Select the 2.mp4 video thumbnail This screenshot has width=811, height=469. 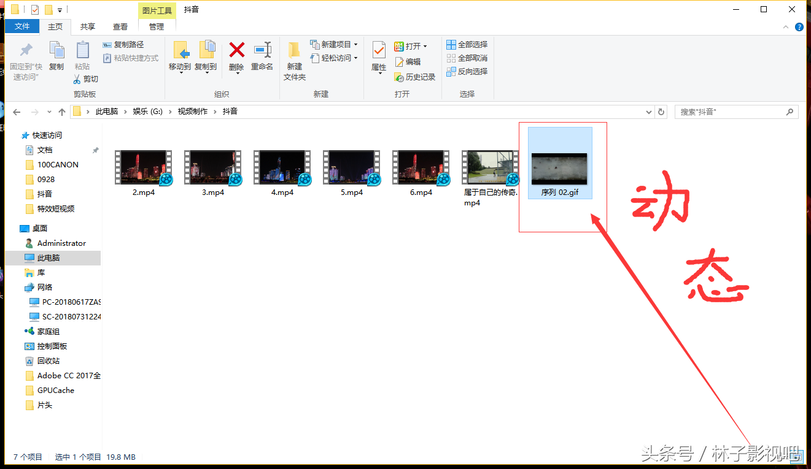[144, 168]
